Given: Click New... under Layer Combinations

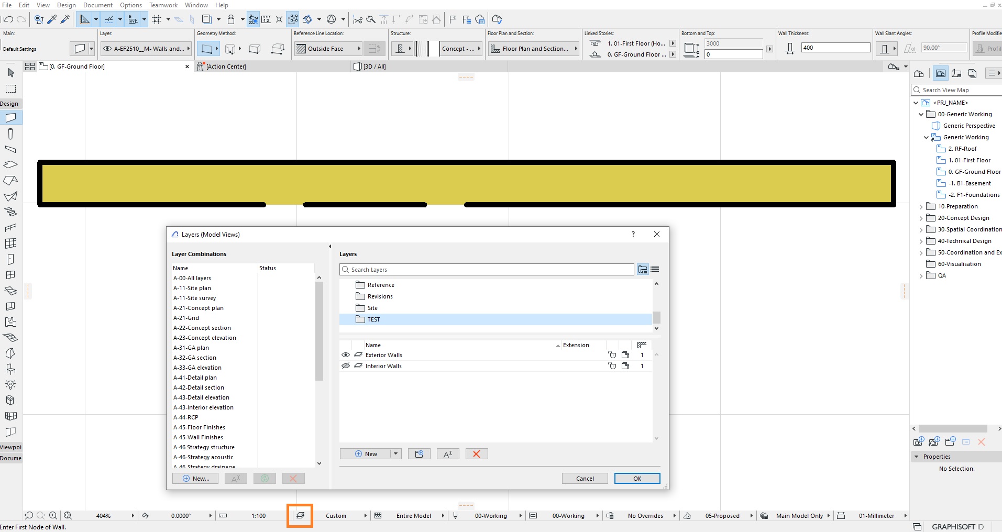Looking at the screenshot, I should 195,479.
